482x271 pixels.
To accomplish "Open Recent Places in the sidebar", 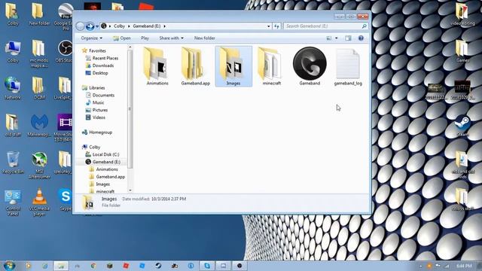I will [x=105, y=58].
